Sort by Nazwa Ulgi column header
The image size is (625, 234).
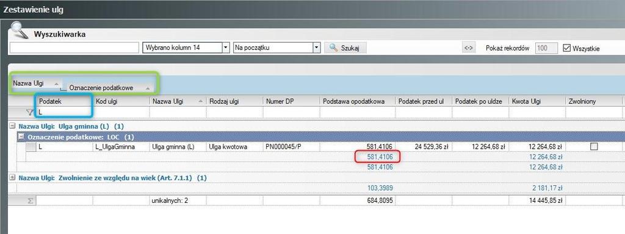(x=178, y=102)
